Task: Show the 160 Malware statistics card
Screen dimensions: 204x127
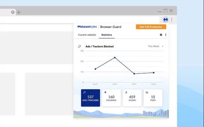Action: tap(111, 98)
